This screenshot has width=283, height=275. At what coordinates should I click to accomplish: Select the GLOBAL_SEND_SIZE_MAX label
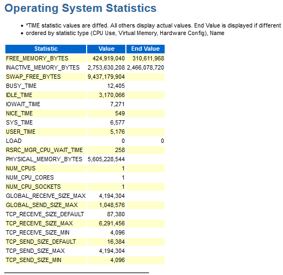pyautogui.click(x=41, y=205)
